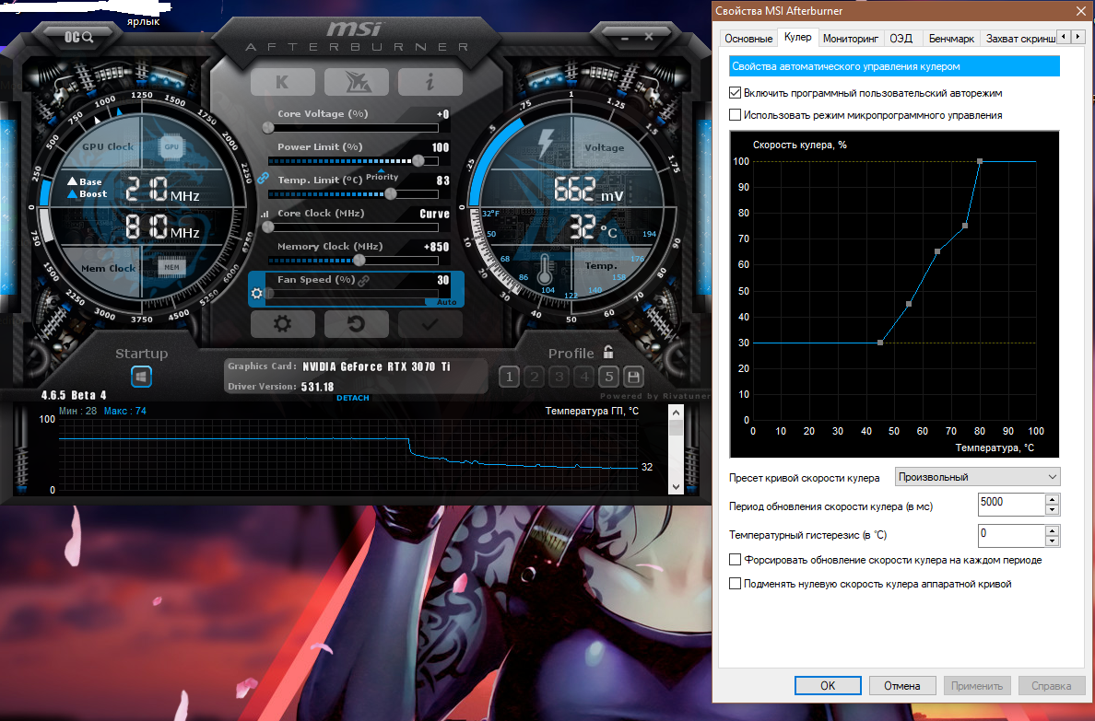Click the fan curve point at 100%
This screenshot has height=721, width=1095.
point(980,161)
